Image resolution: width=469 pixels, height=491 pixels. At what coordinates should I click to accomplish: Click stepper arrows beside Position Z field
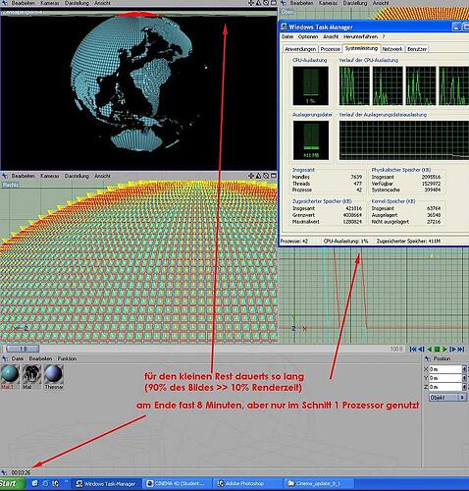(464, 387)
